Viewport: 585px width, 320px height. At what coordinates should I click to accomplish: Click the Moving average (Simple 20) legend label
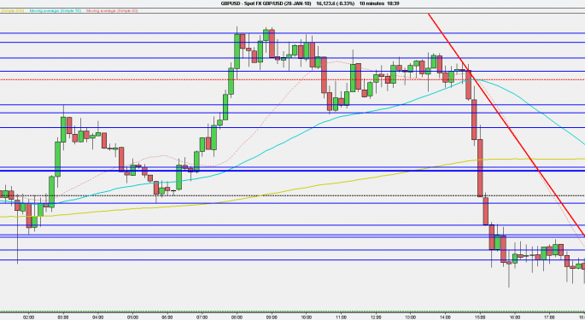pyautogui.click(x=112, y=11)
